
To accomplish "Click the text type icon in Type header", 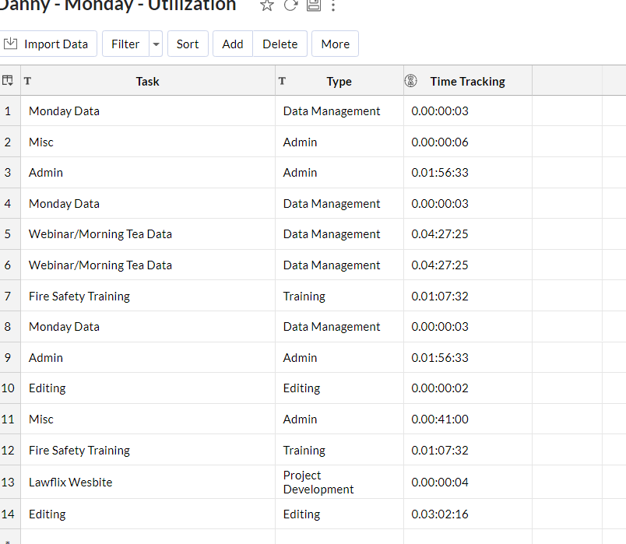I will [x=283, y=81].
